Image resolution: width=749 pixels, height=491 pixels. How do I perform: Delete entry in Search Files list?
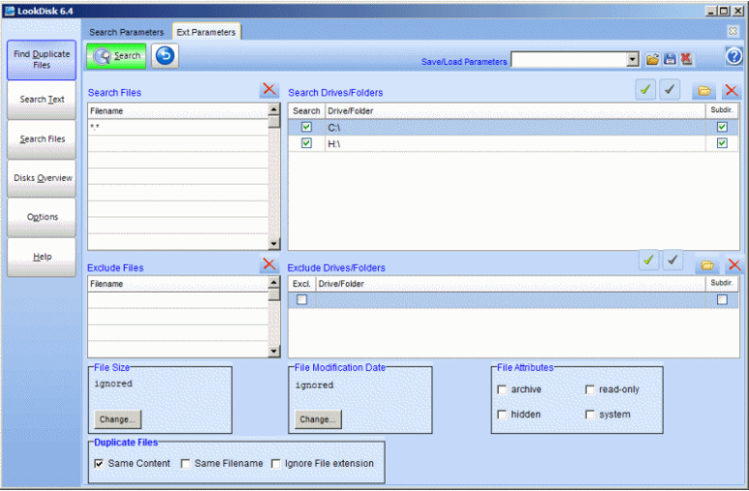[x=269, y=89]
